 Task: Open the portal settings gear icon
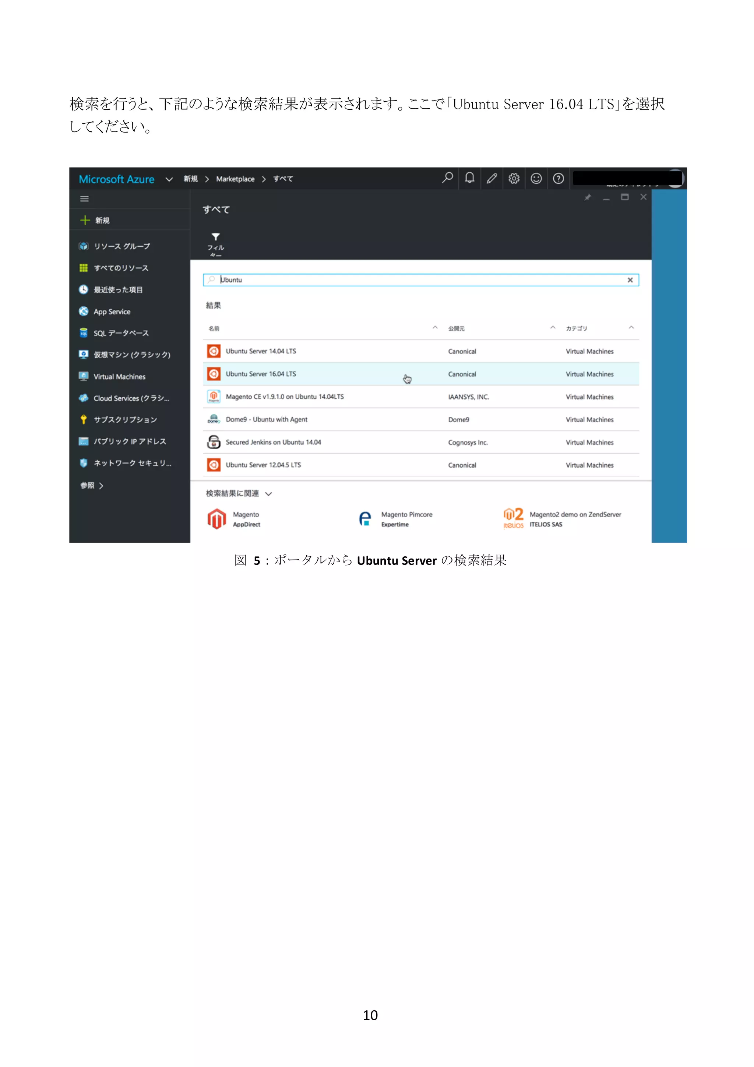coord(514,179)
